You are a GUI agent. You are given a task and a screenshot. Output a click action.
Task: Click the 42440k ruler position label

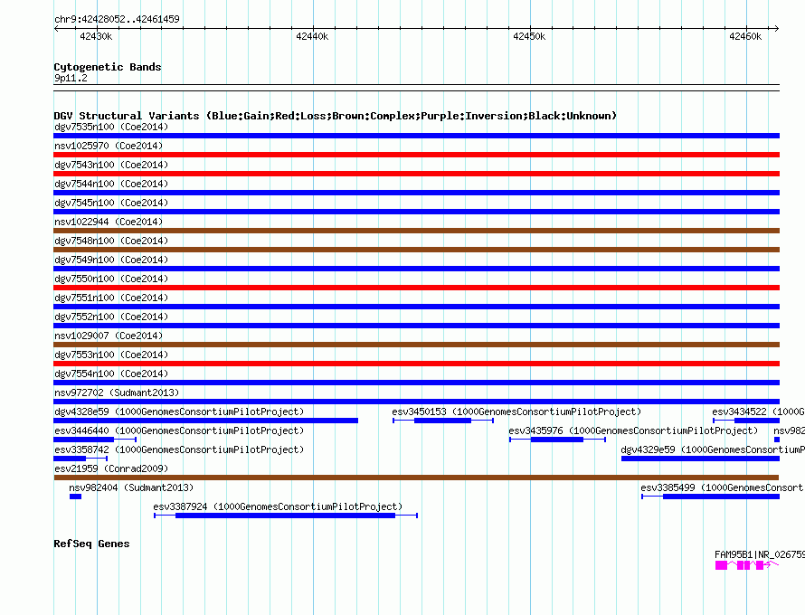[x=312, y=36]
